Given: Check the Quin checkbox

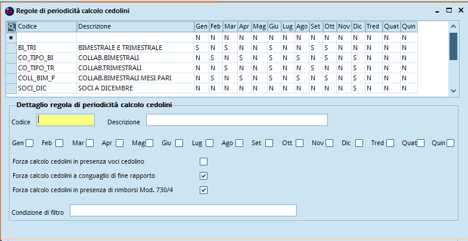Looking at the screenshot, I should point(450,143).
